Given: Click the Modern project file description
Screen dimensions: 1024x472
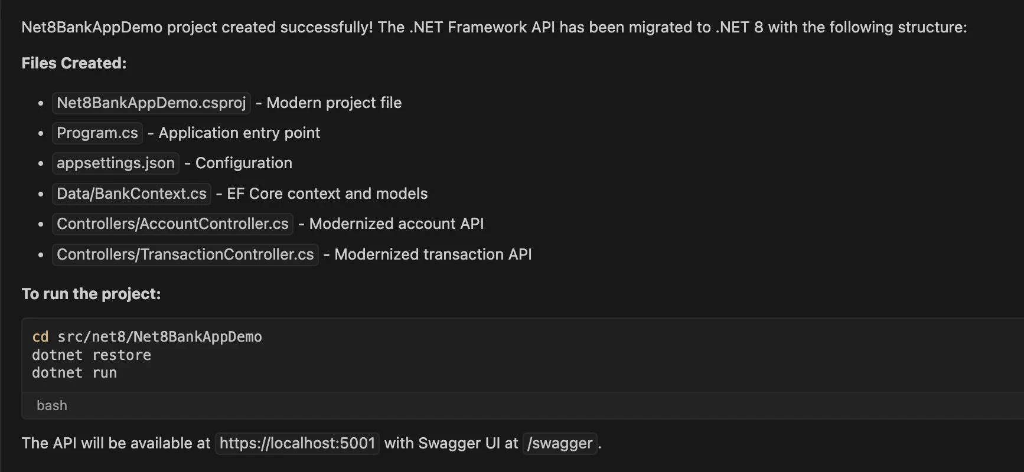Looking at the screenshot, I should [334, 103].
